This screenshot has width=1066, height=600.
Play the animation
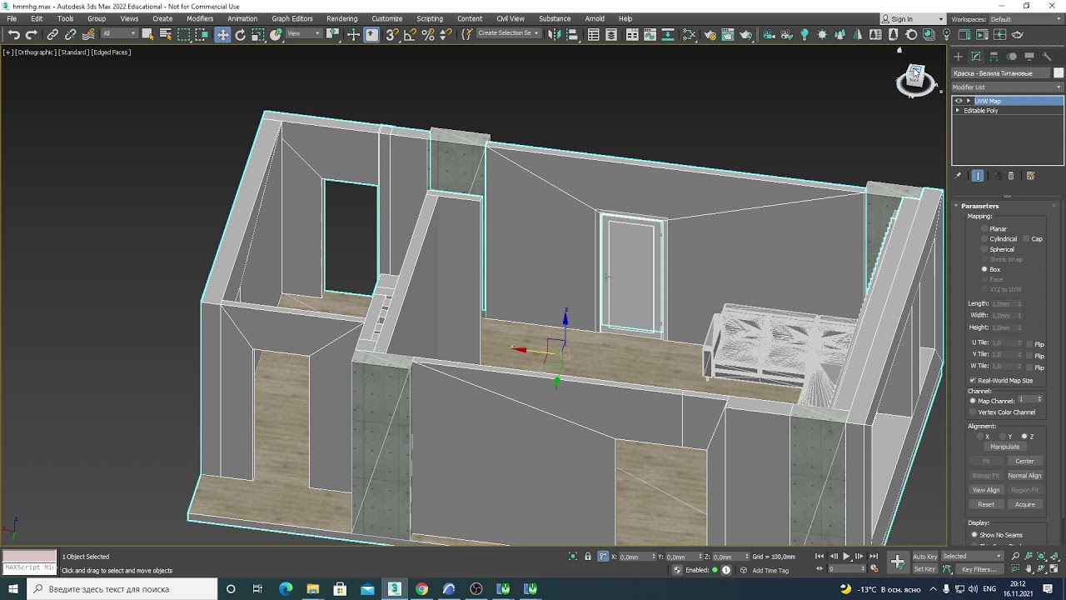coord(846,557)
